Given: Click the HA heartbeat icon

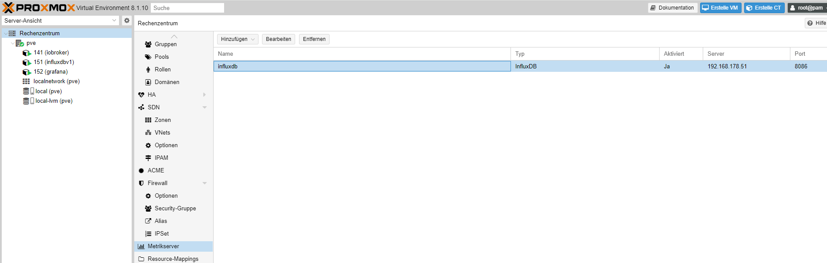Looking at the screenshot, I should click(x=141, y=95).
